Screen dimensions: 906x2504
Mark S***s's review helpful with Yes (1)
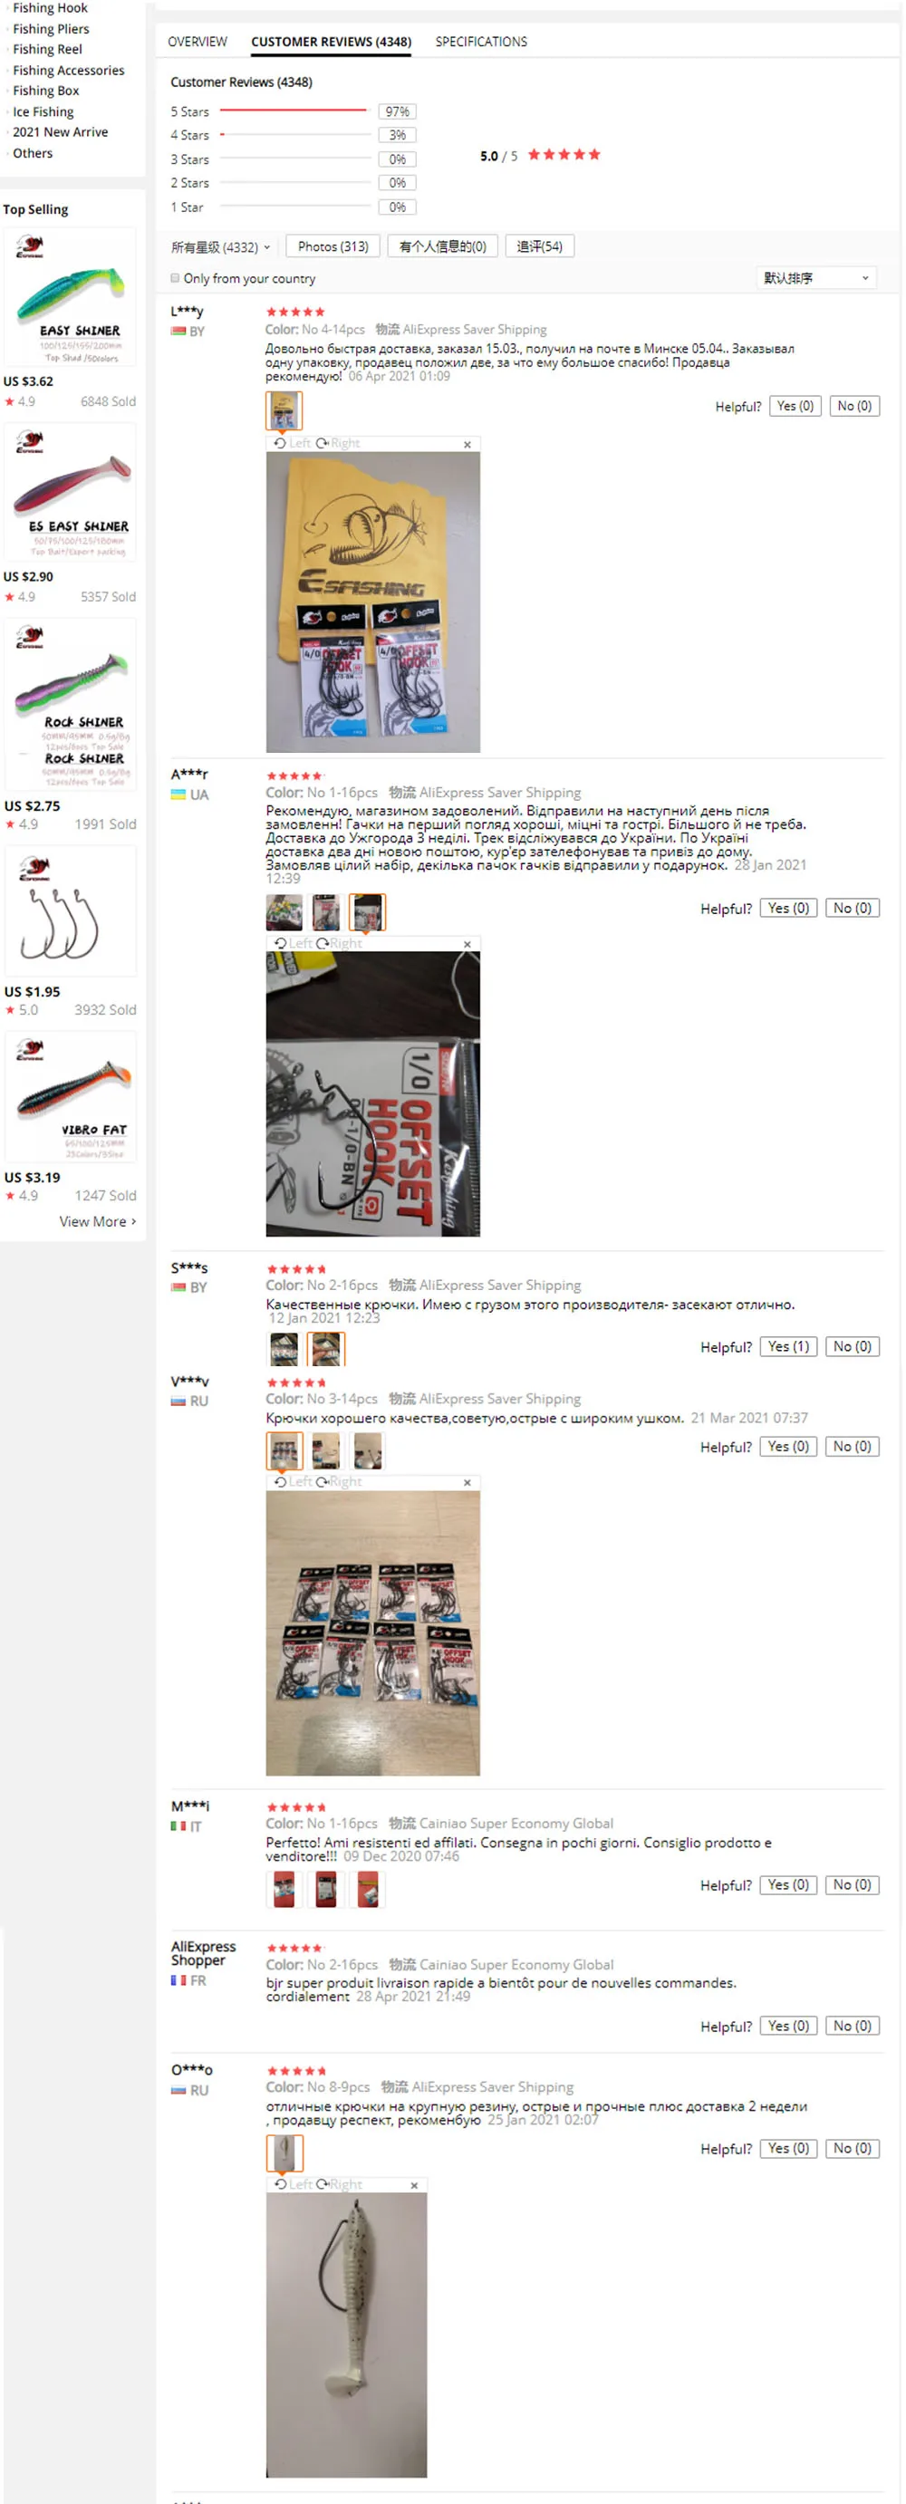coord(788,1347)
